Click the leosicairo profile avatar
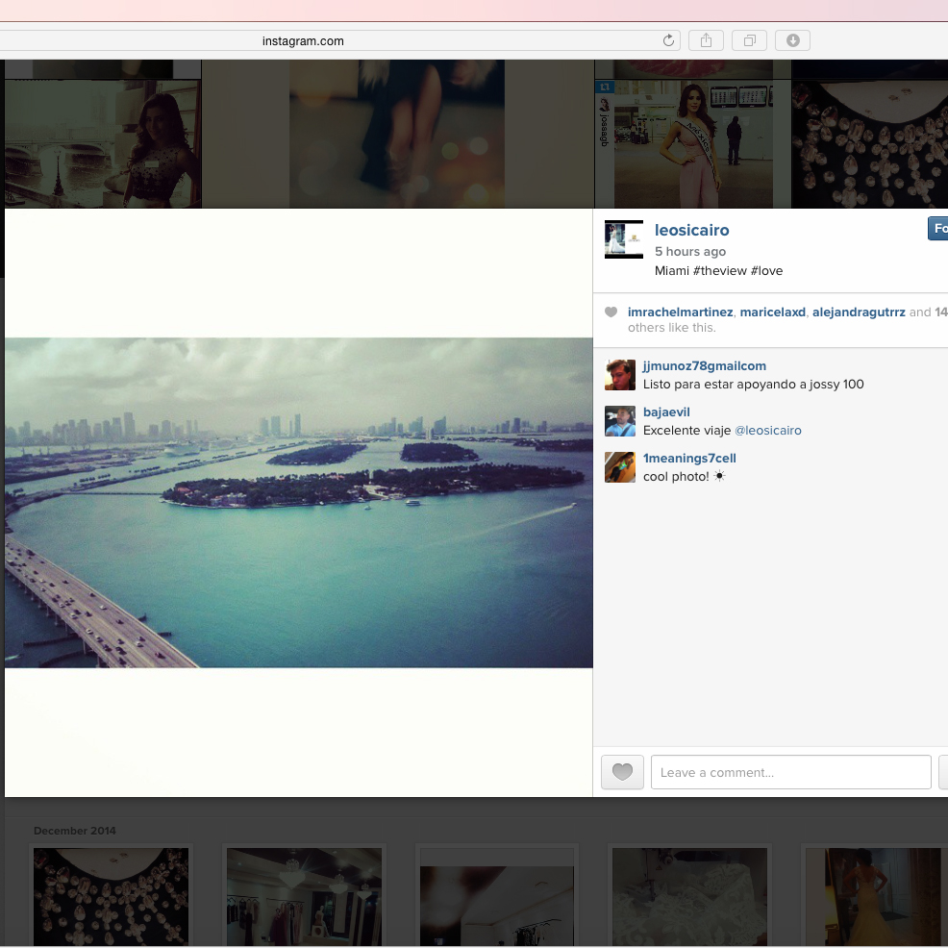 (x=624, y=239)
